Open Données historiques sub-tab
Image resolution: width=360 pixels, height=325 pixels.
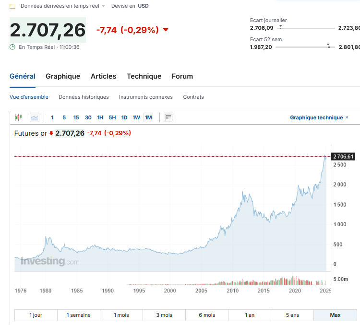point(84,97)
